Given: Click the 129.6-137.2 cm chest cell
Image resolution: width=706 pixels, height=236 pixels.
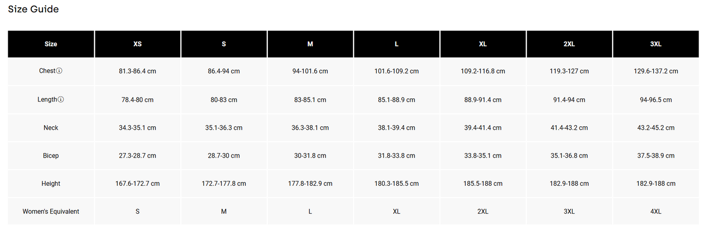Looking at the screenshot, I should point(656,71).
